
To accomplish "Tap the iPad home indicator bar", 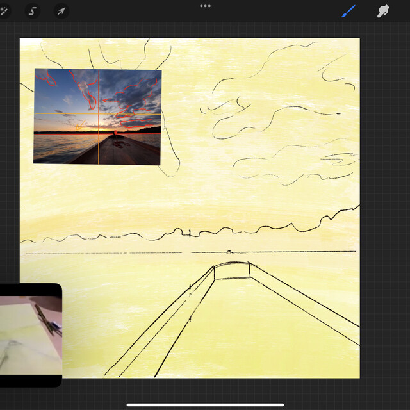I will (205, 405).
